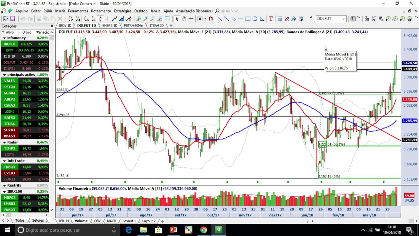Click the zoom out magnifier icon
The width and height of the screenshot is (419, 236).
point(153,19)
